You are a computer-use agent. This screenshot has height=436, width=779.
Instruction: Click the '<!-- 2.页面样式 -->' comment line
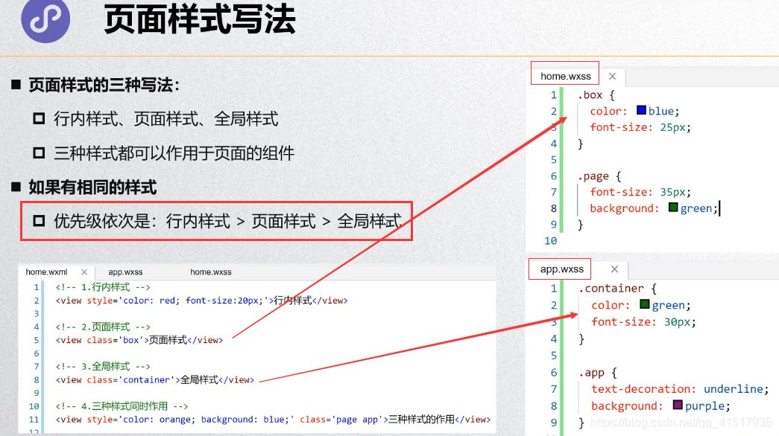coord(103,327)
